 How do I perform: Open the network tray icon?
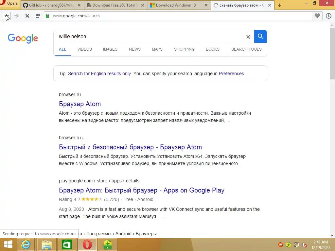click(x=296, y=245)
